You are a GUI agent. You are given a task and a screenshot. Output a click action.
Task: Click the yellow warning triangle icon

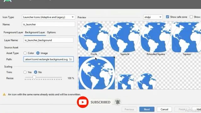4,94
